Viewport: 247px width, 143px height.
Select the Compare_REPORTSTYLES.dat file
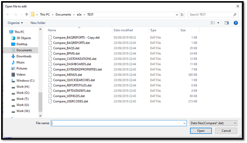click(x=72, y=85)
